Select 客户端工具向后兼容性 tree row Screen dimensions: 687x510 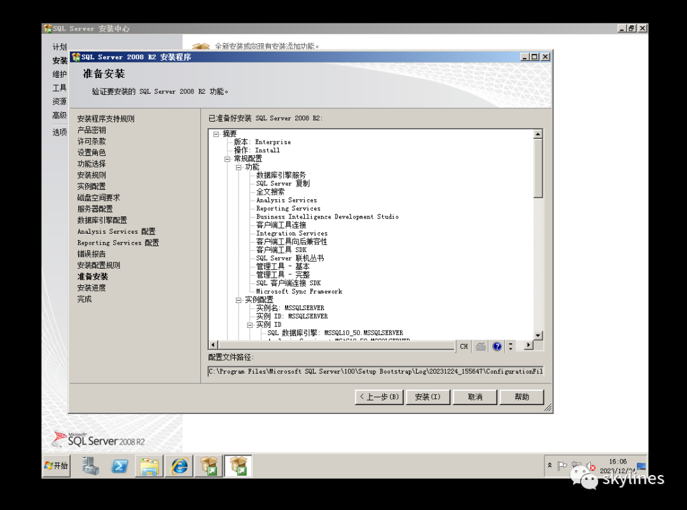(x=291, y=241)
